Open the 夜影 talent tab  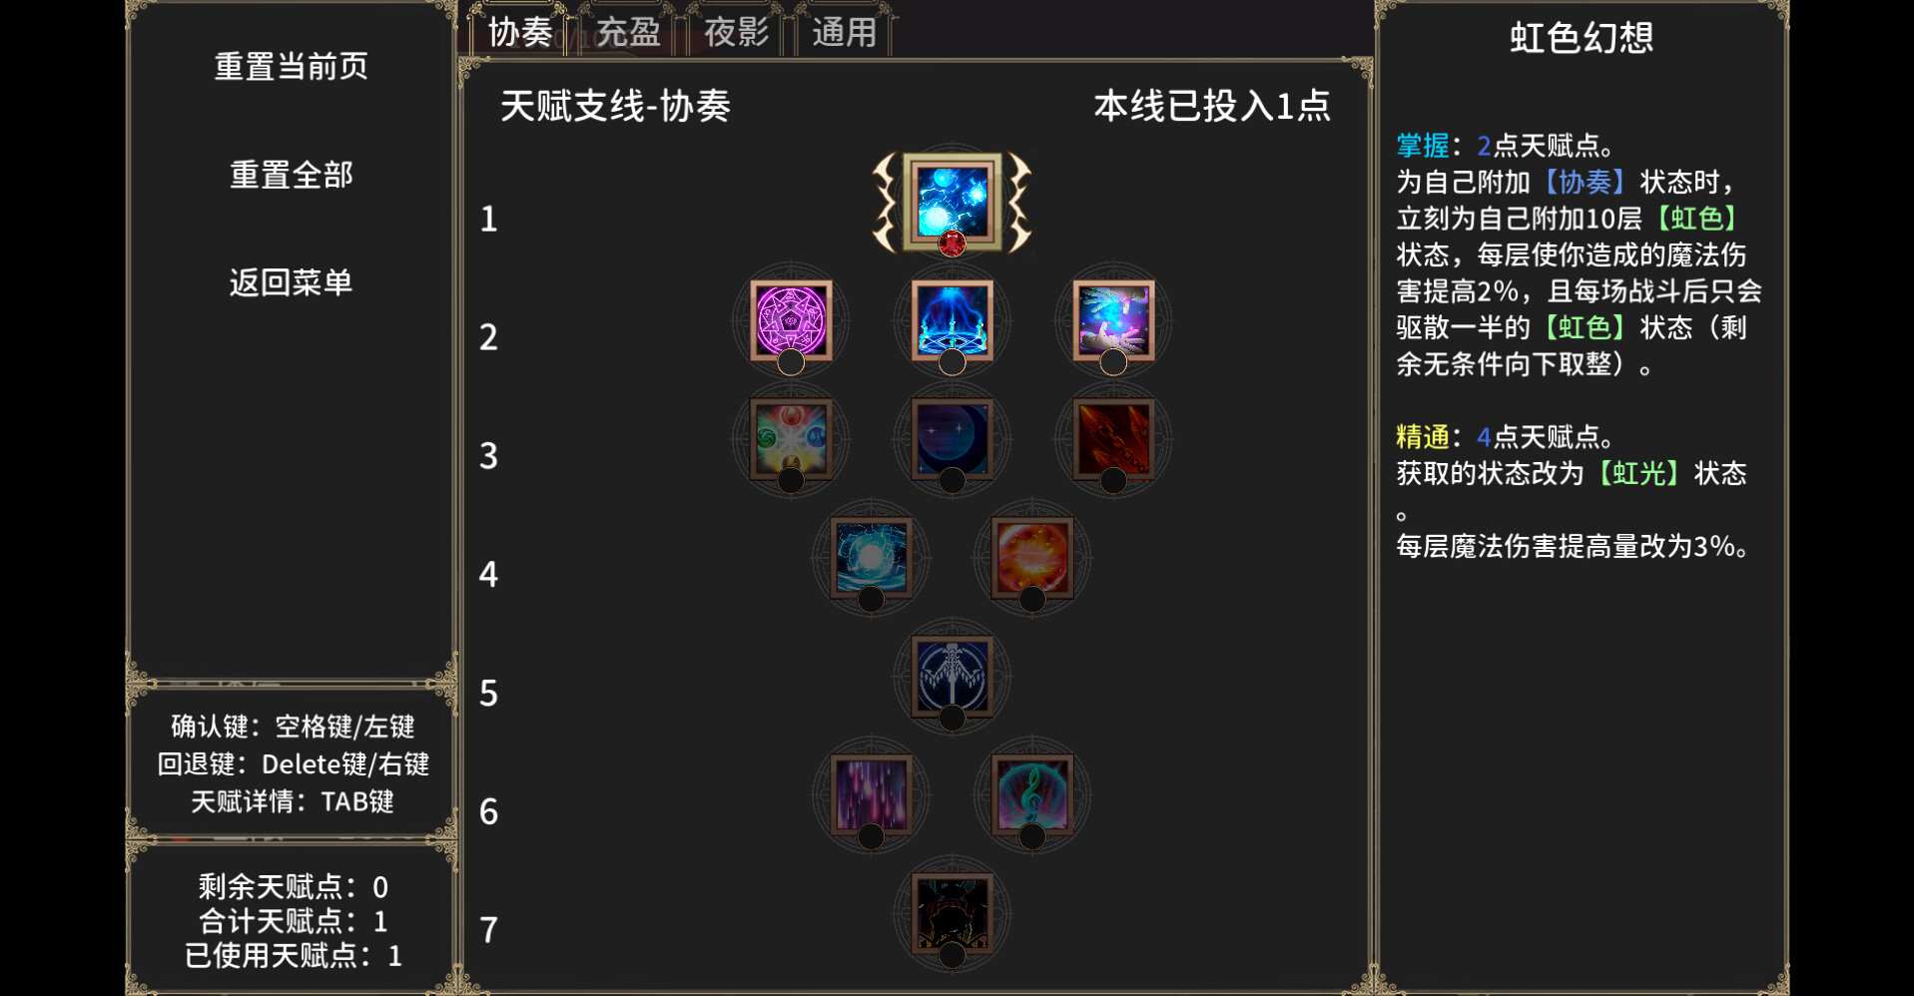click(736, 32)
